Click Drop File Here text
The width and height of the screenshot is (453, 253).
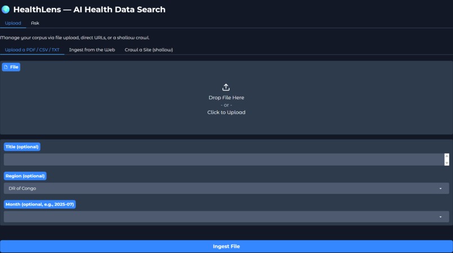tap(226, 98)
